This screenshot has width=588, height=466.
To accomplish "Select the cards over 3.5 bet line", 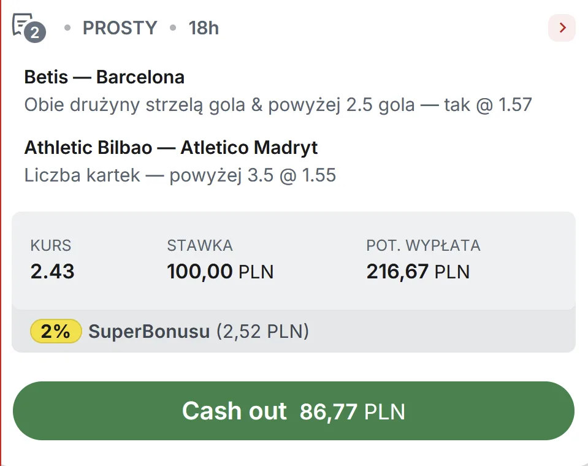I will [180, 175].
